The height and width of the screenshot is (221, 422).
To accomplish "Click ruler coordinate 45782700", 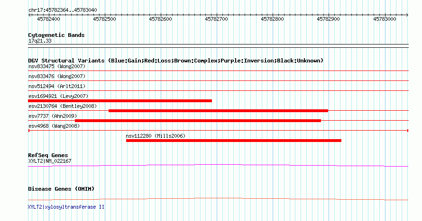I will pyautogui.click(x=216, y=19).
